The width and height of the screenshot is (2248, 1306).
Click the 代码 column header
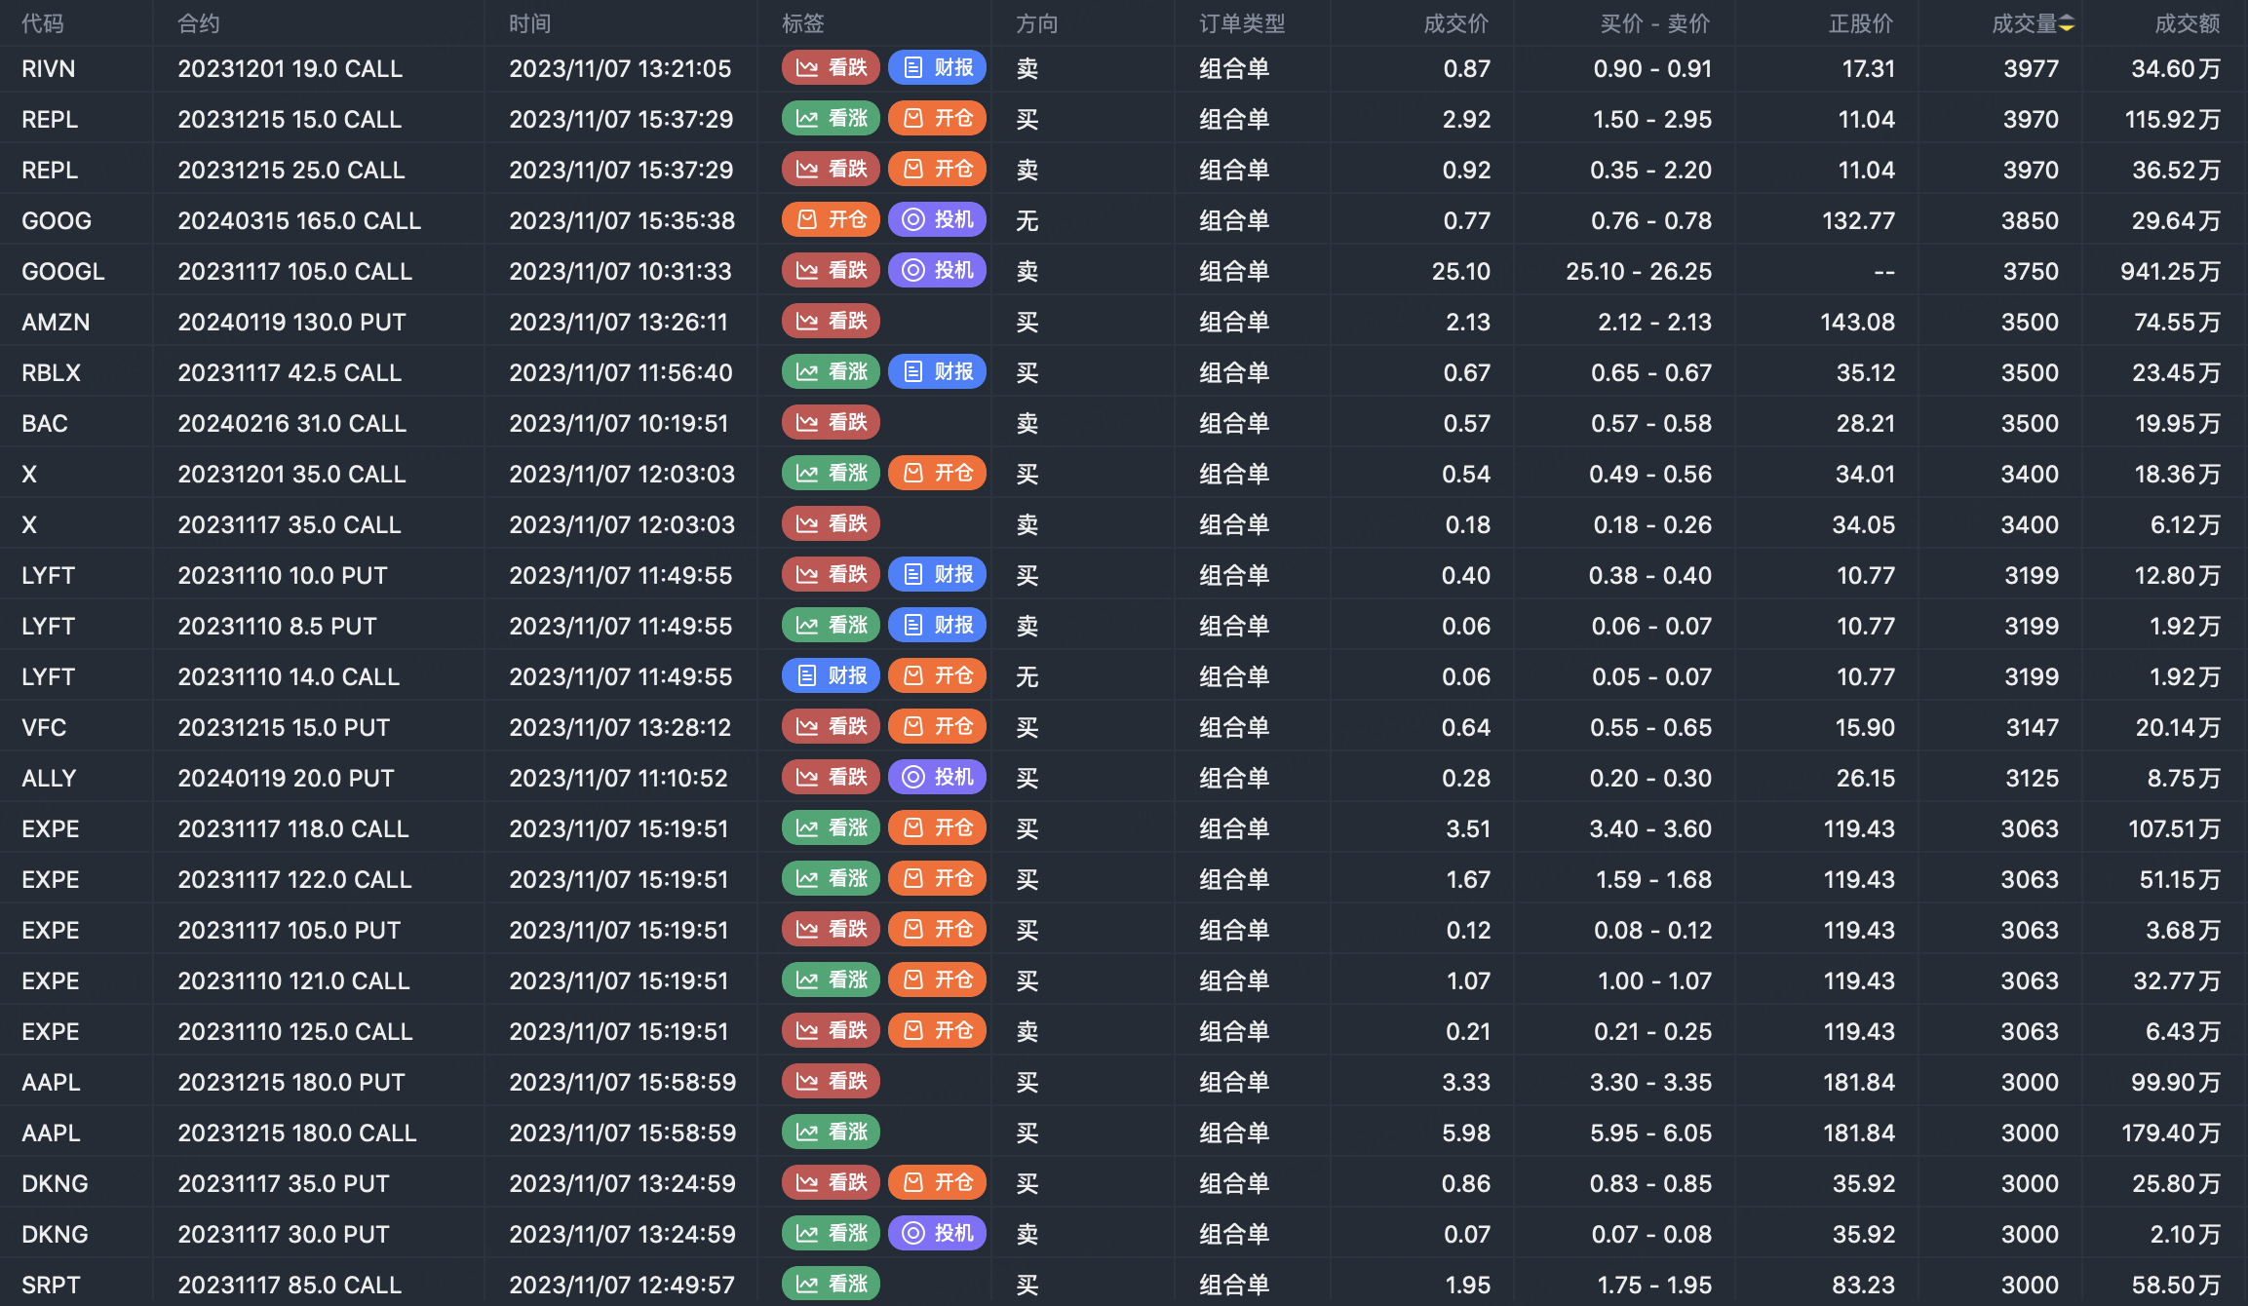point(43,24)
